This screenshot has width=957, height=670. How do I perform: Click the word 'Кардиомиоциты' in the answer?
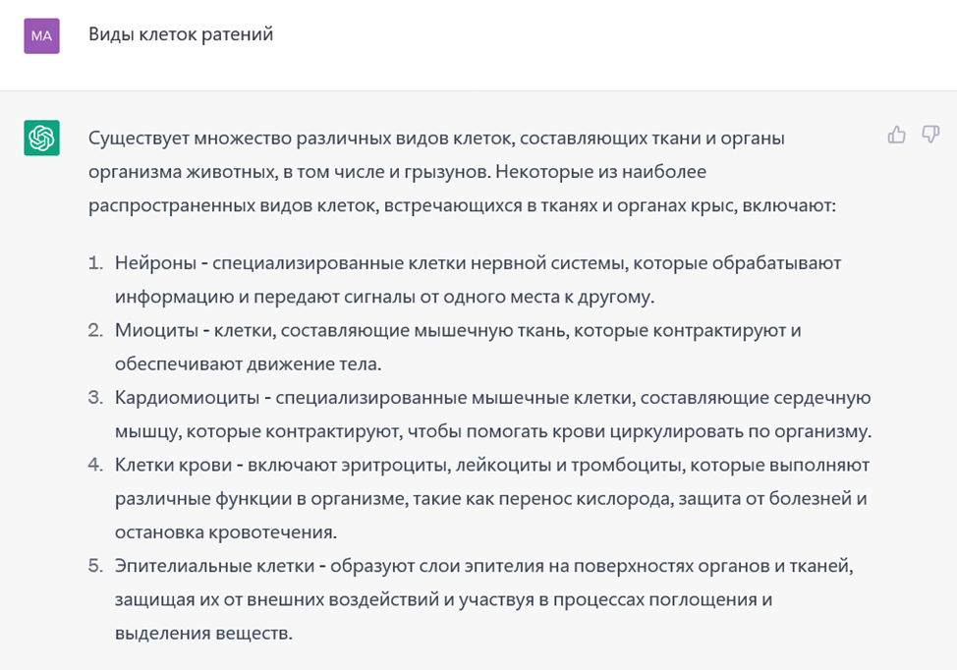tap(188, 398)
